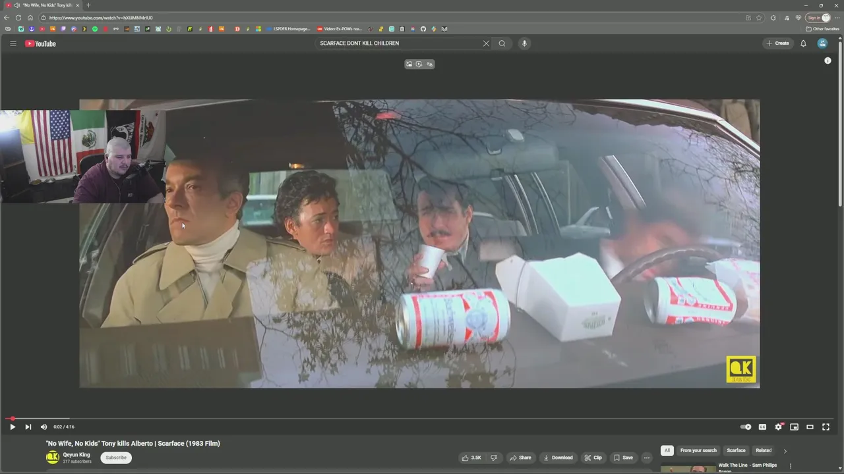Open the YouTube guide hamburger menu
This screenshot has height=474, width=844.
tap(13, 43)
